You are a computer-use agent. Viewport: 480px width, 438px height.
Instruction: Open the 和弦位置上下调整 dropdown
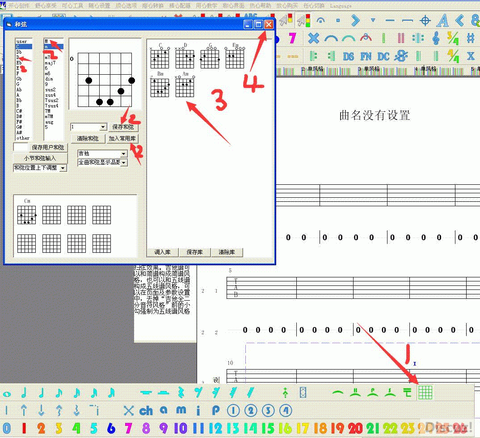point(63,168)
